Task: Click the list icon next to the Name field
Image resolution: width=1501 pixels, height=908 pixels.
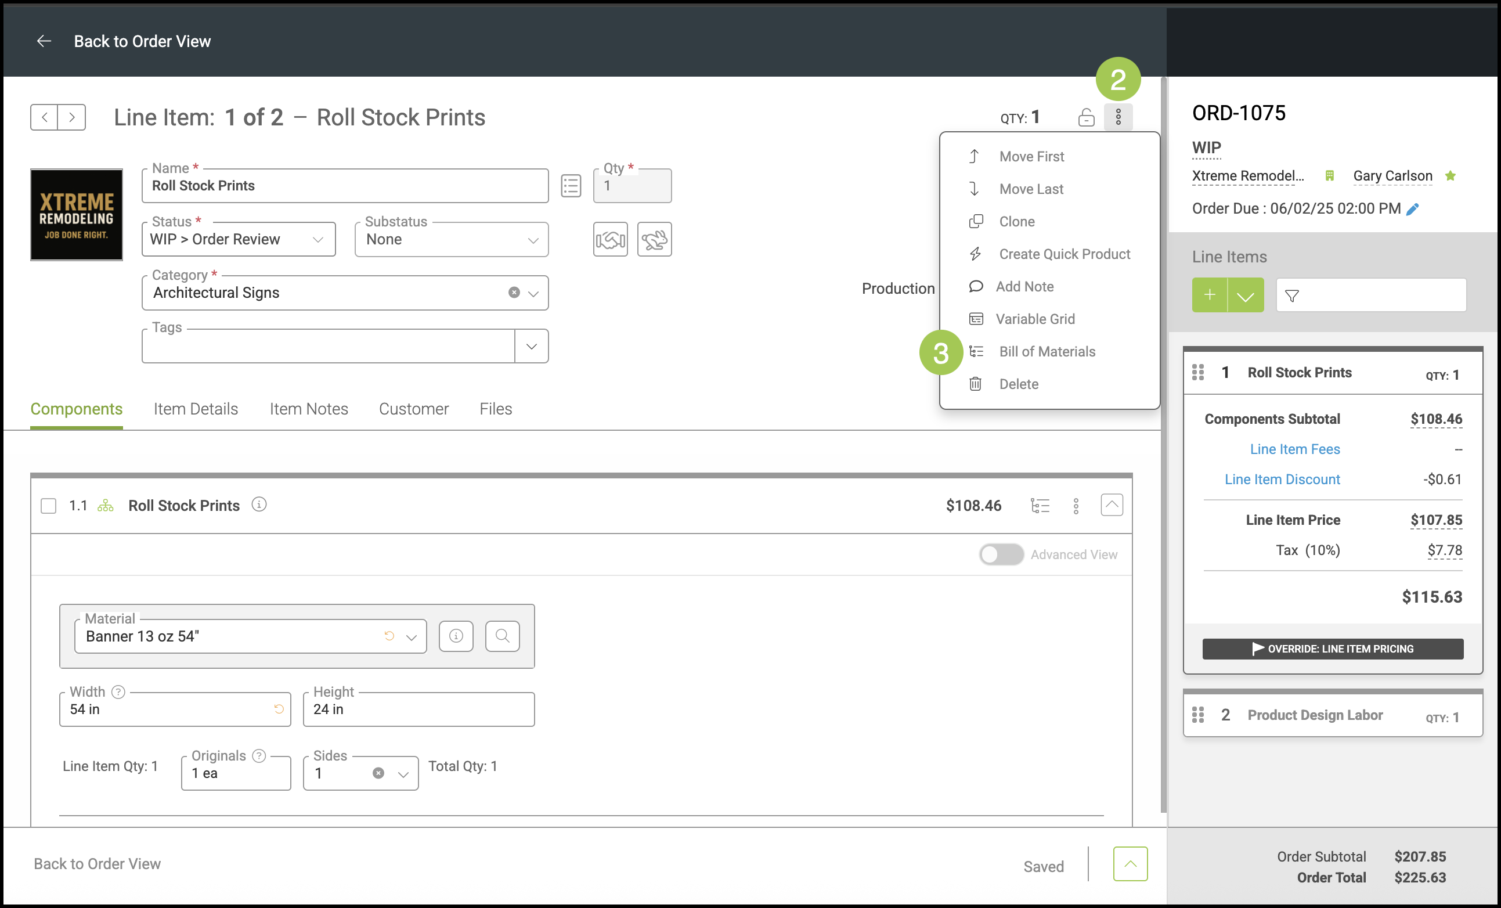Action: click(x=570, y=186)
